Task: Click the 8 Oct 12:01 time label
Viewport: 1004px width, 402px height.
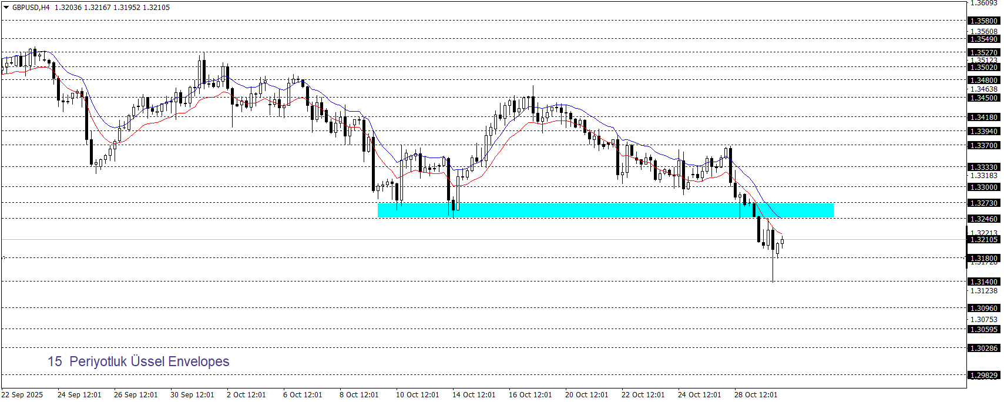Action: [359, 395]
